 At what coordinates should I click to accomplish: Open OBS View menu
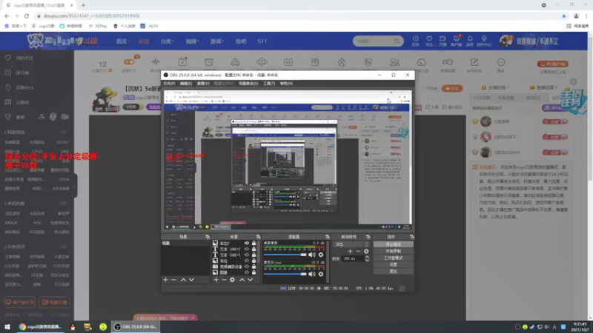(203, 84)
